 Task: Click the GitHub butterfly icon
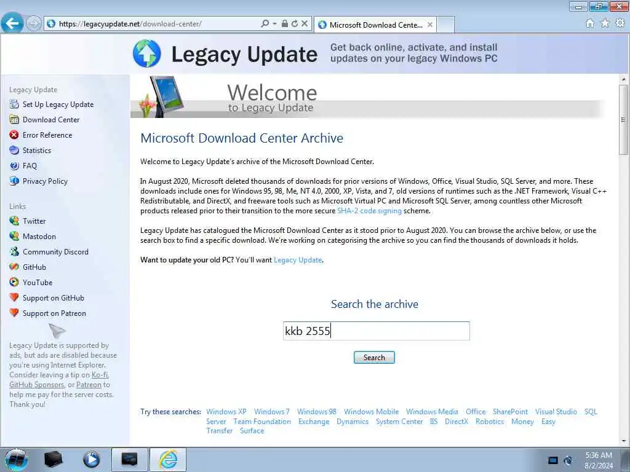14,267
